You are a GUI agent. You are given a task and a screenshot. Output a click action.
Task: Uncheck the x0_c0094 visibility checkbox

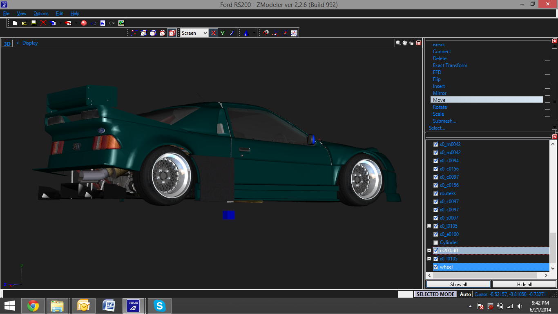[435, 161]
